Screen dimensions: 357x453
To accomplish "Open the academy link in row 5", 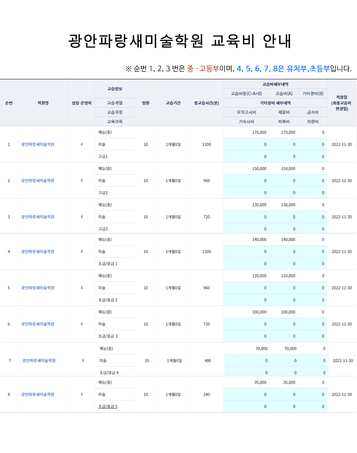I will (x=38, y=288).
